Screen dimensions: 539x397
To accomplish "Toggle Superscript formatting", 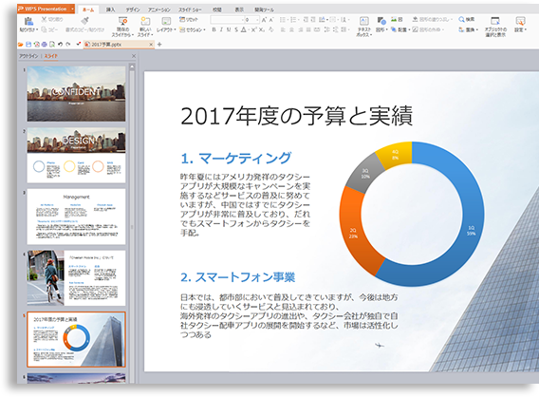I will [253, 30].
